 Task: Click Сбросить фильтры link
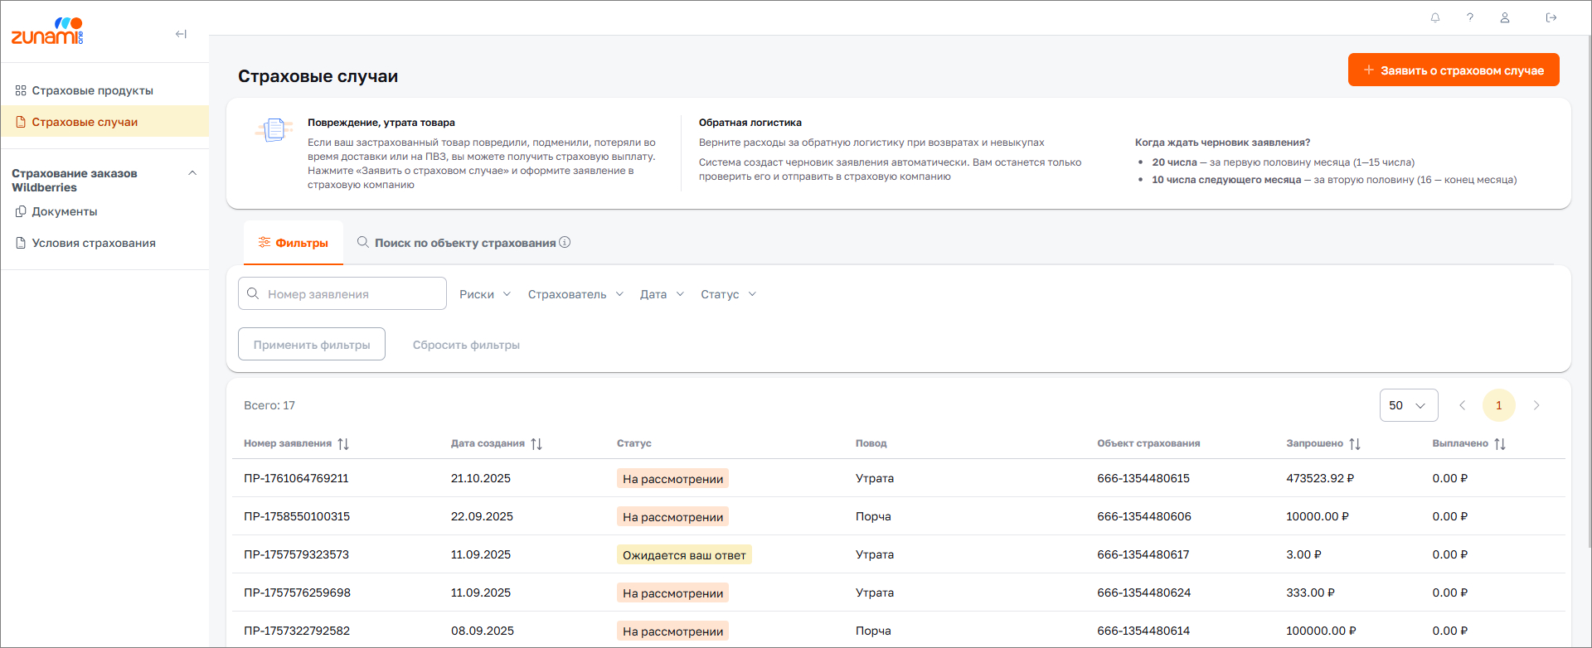(x=466, y=345)
